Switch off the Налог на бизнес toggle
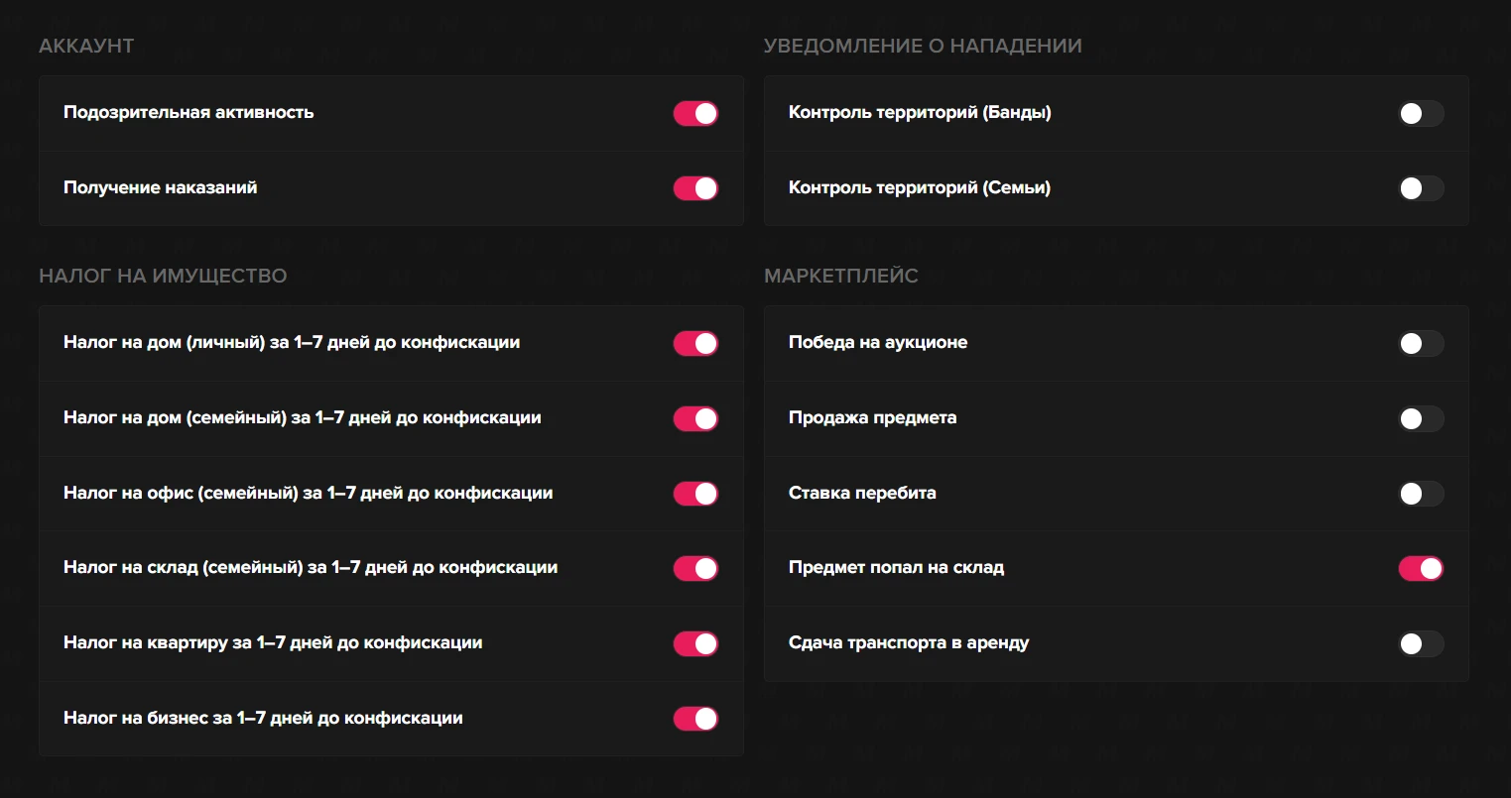This screenshot has width=1511, height=798. click(x=695, y=719)
